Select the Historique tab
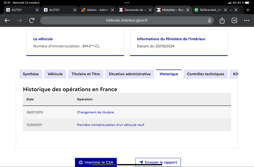The image size is (254, 167). point(169,74)
